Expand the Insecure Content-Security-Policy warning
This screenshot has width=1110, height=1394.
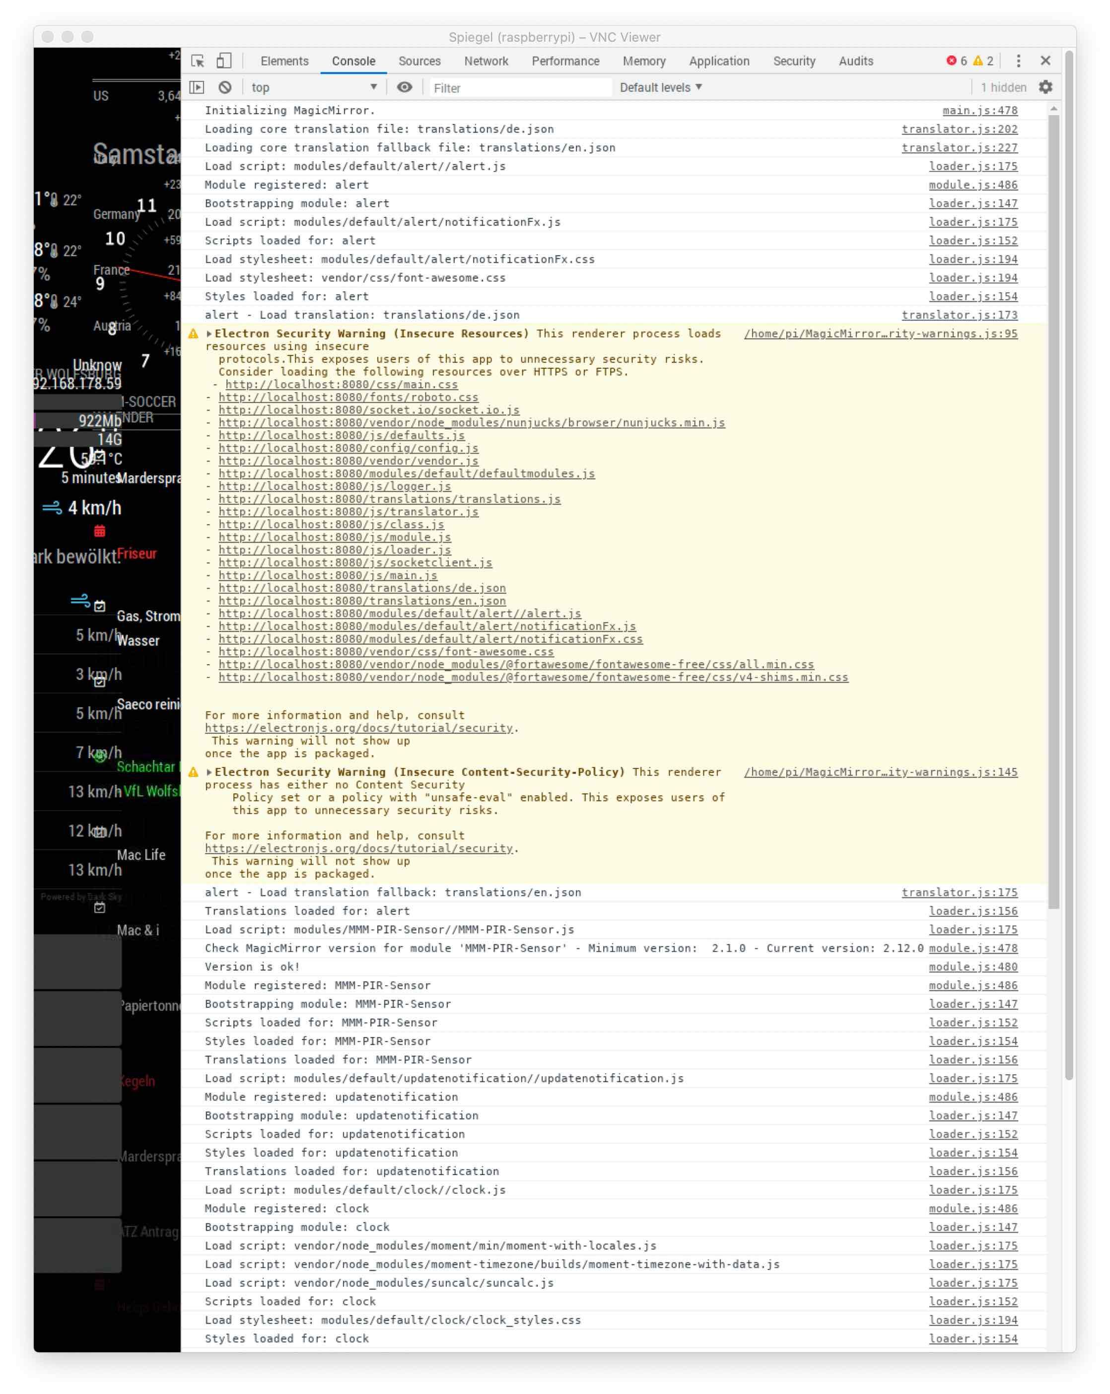[209, 772]
